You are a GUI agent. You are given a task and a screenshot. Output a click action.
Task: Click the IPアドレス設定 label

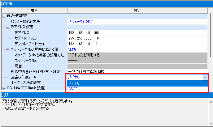click(x=22, y=27)
